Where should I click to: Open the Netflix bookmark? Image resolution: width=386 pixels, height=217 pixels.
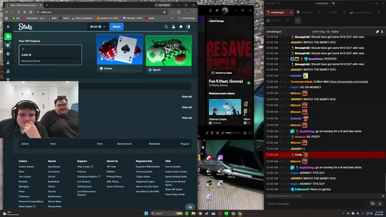point(150,18)
